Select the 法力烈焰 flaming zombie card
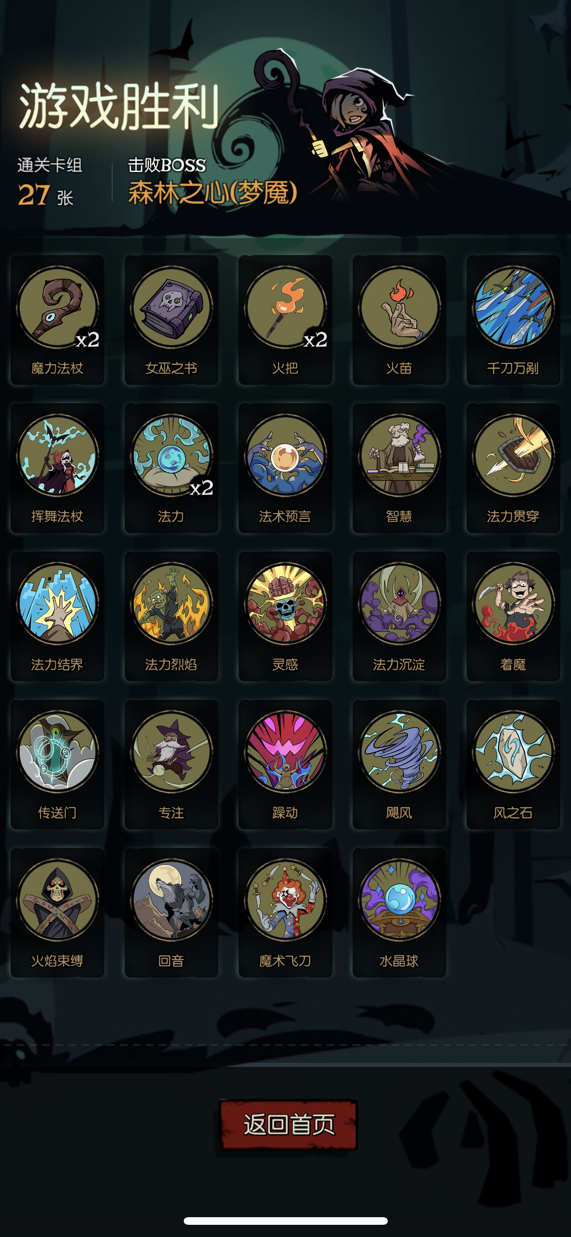The width and height of the screenshot is (571, 1237). coord(171,616)
